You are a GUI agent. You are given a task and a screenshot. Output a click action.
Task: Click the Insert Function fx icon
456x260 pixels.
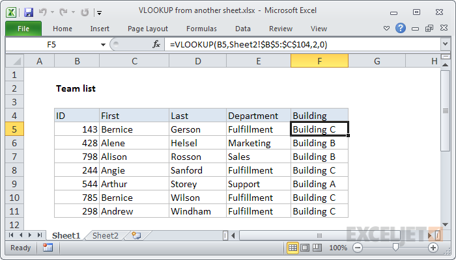156,45
